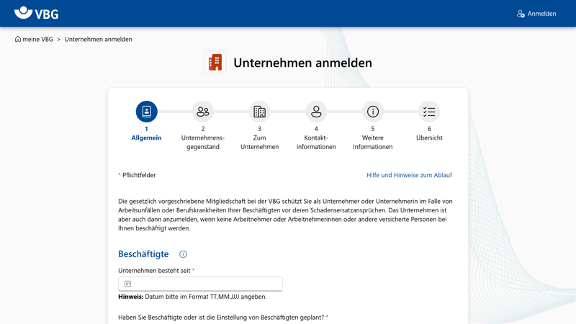Open the Zum Unternehmen step icon

[x=259, y=112]
